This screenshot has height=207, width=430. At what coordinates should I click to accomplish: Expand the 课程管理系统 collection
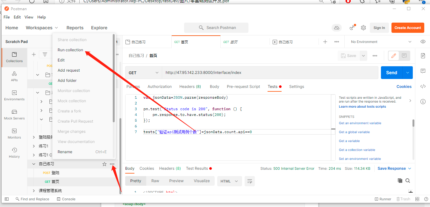coord(34,191)
